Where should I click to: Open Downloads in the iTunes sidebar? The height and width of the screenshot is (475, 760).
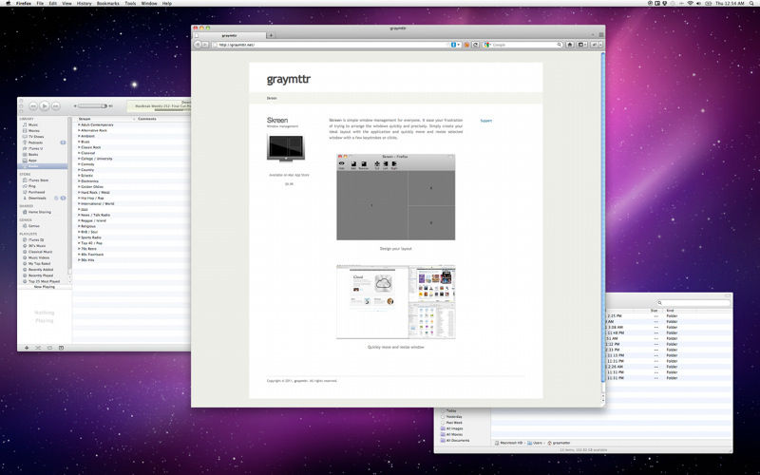click(x=37, y=198)
